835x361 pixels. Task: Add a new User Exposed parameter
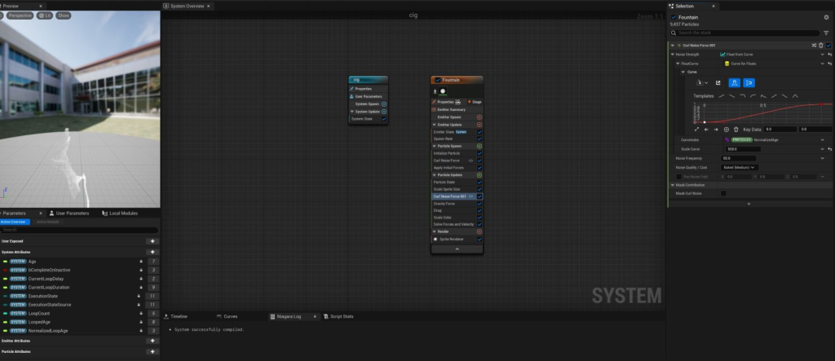(x=152, y=241)
